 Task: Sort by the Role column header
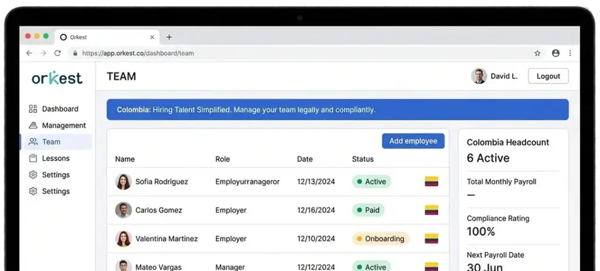[x=223, y=159]
